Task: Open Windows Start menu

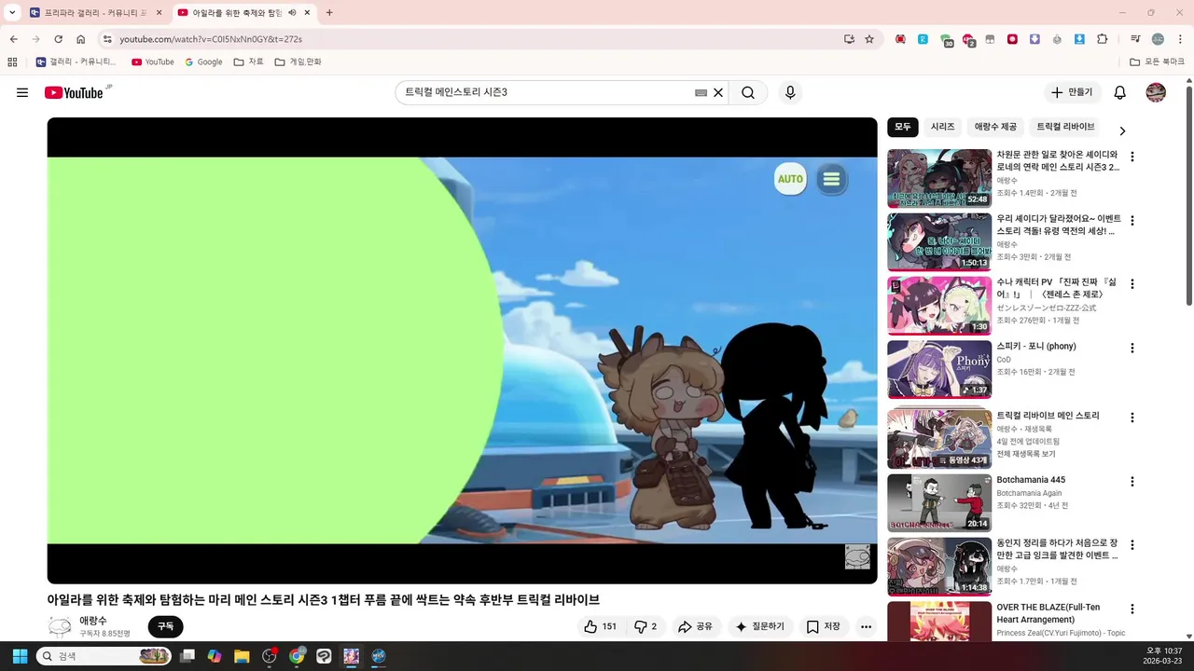Action: point(20,656)
